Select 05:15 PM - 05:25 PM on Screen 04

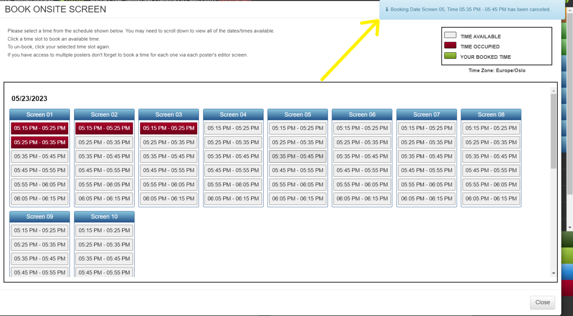[x=233, y=128]
